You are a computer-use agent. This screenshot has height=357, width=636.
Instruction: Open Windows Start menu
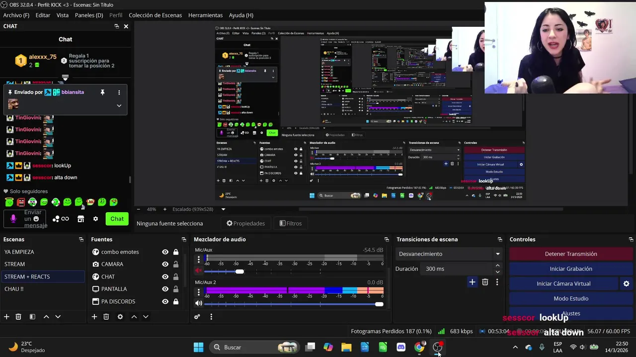(x=198, y=347)
